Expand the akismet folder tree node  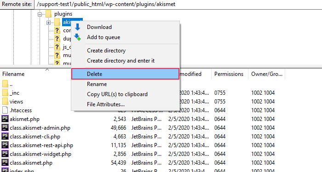48,23
